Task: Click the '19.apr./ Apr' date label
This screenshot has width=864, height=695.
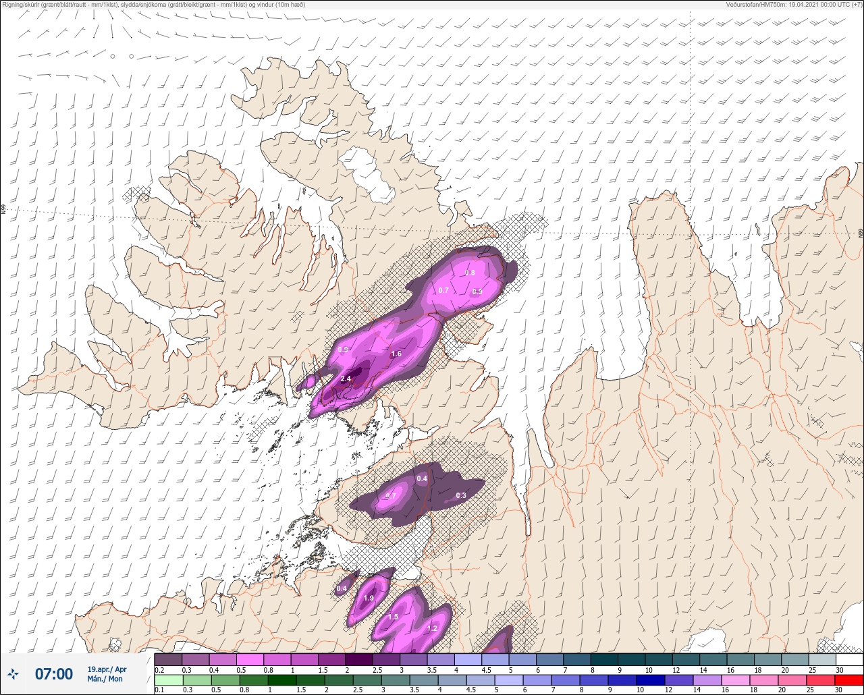Action: 107,669
